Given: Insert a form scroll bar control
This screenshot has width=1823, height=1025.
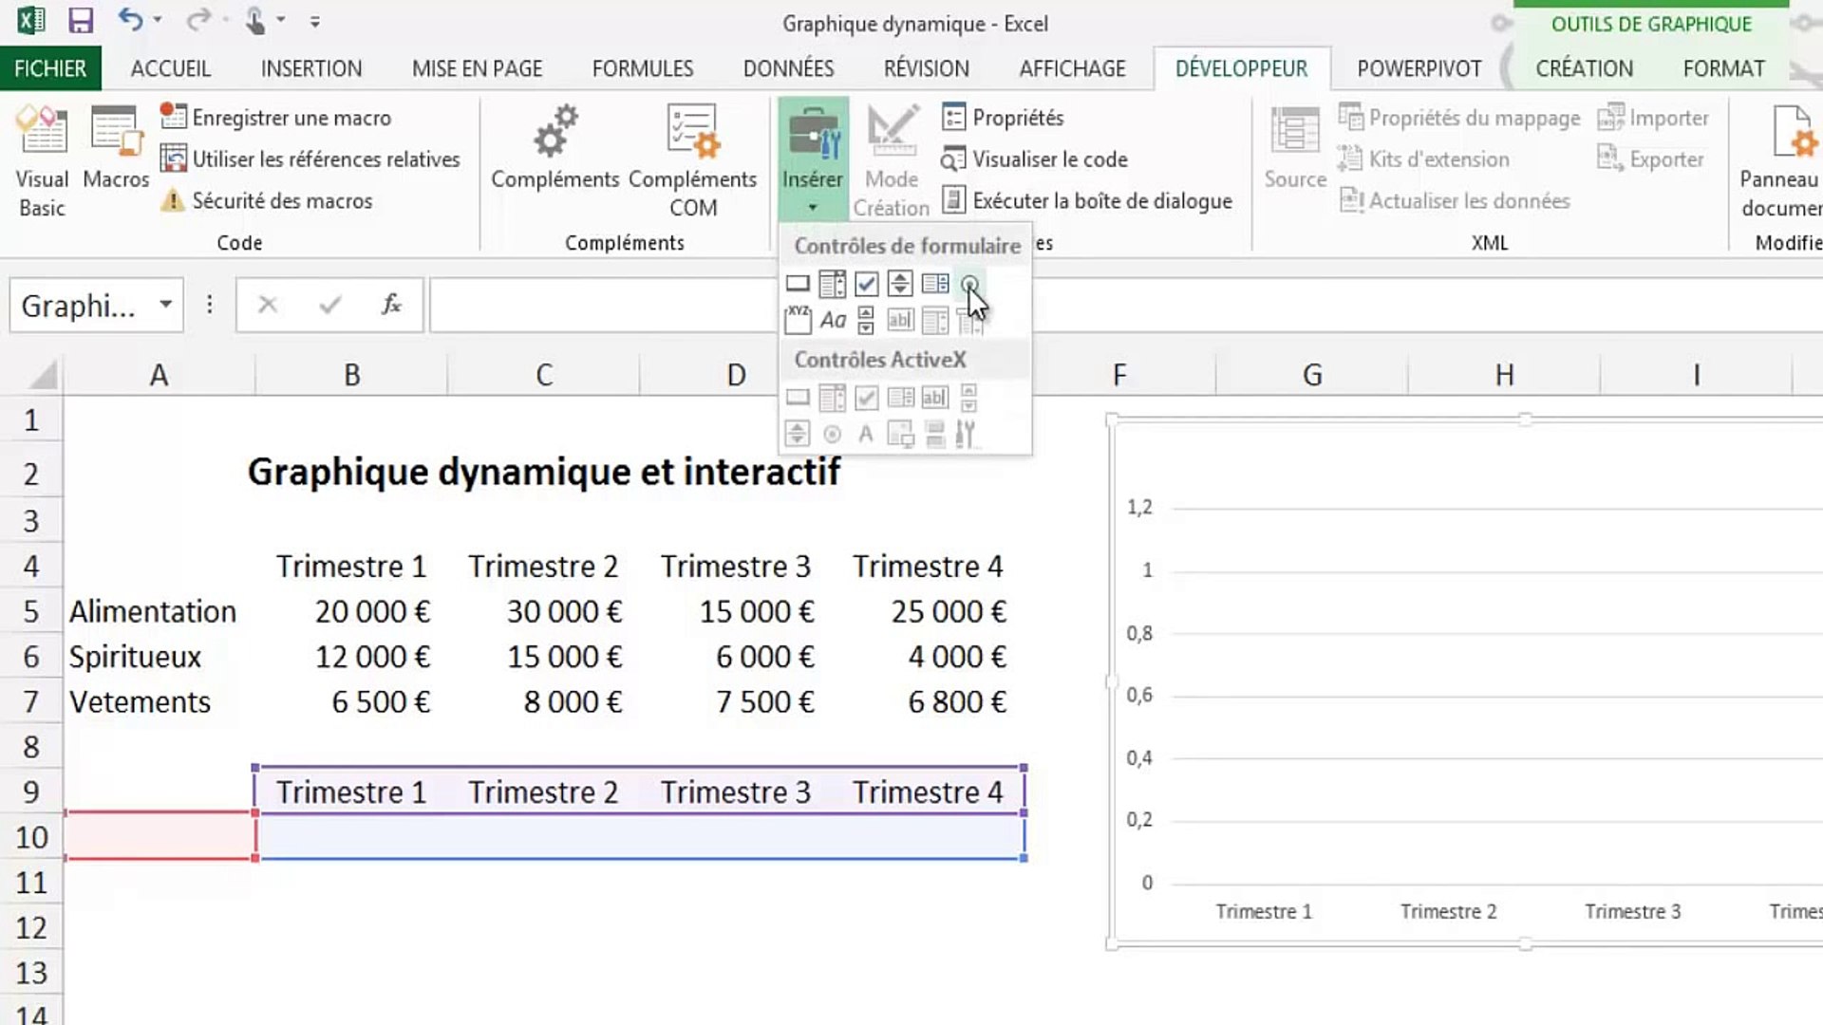Looking at the screenshot, I should coord(866,321).
